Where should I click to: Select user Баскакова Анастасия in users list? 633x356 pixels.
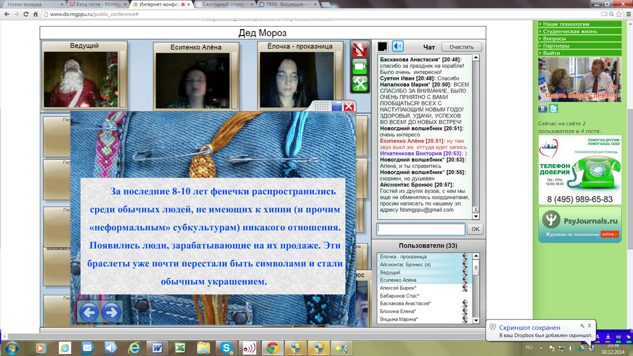pos(423,303)
